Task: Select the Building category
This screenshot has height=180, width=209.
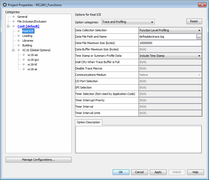Action: [x=27, y=45]
